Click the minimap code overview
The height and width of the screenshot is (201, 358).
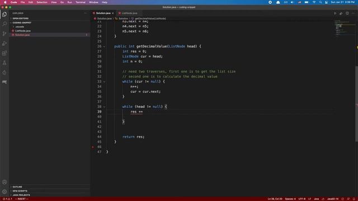click(344, 28)
